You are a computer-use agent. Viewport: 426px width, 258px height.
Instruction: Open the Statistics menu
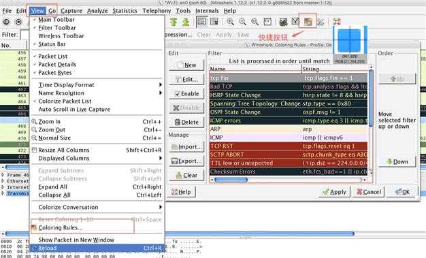pyautogui.click(x=125, y=11)
